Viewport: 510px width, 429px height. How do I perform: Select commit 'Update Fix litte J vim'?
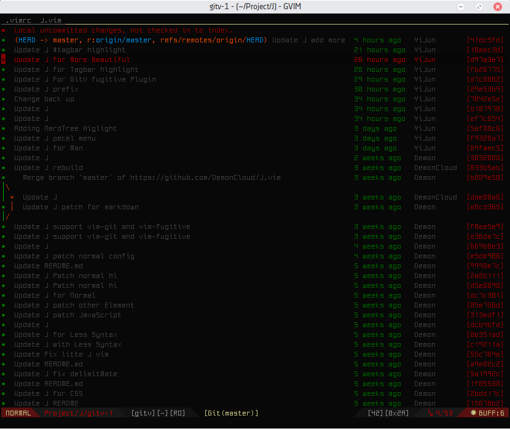(61, 354)
